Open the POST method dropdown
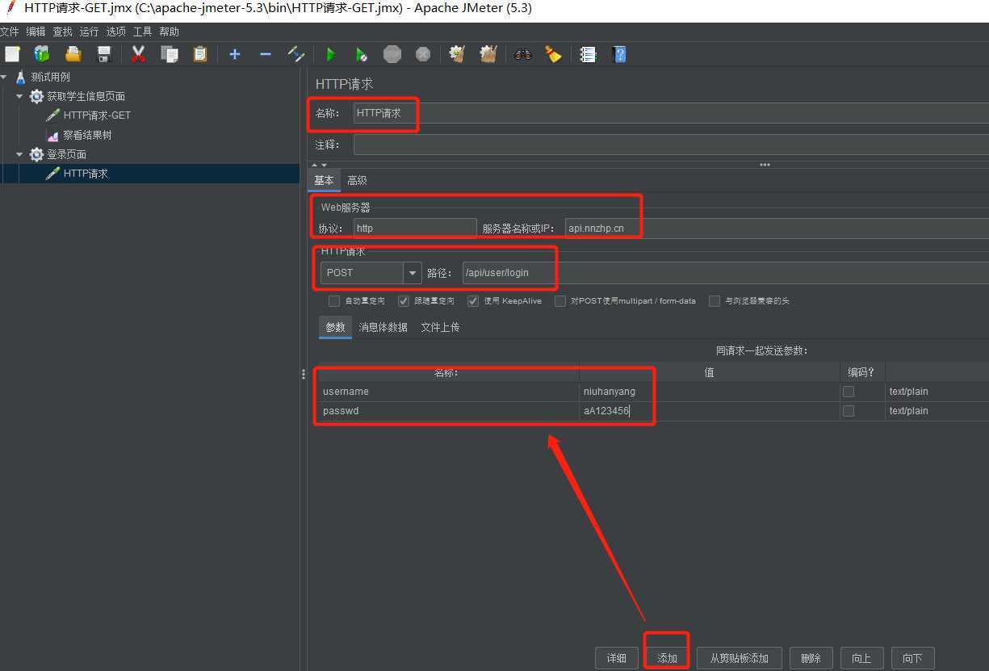The height and width of the screenshot is (671, 989). coord(413,273)
